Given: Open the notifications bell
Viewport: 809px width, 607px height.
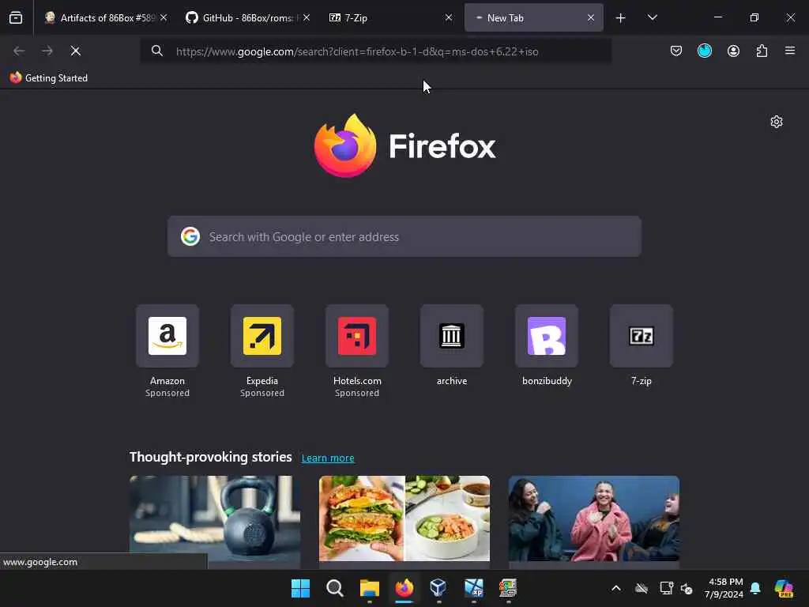Looking at the screenshot, I should [x=755, y=588].
